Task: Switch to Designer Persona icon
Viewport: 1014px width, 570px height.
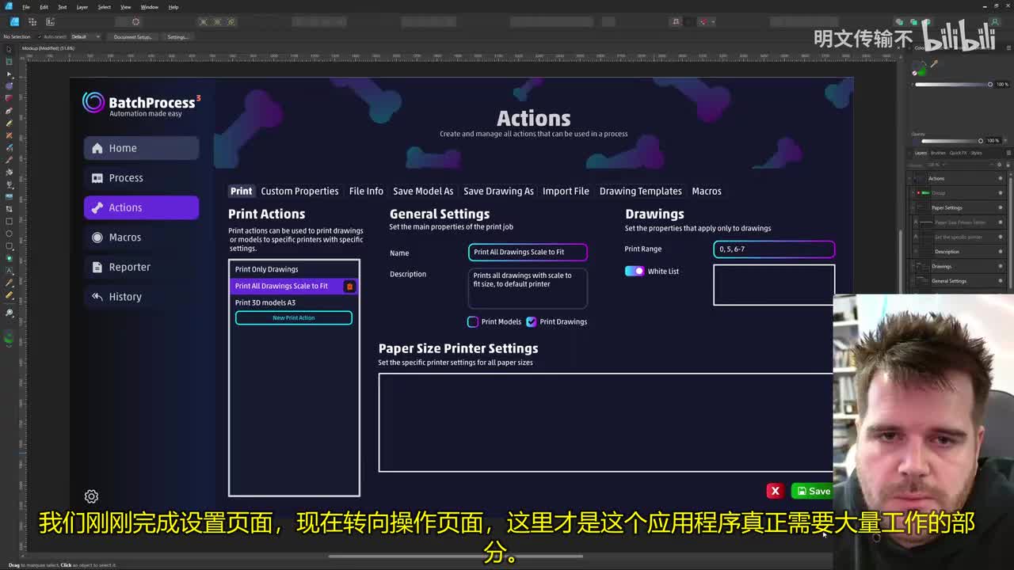Action: (14, 21)
